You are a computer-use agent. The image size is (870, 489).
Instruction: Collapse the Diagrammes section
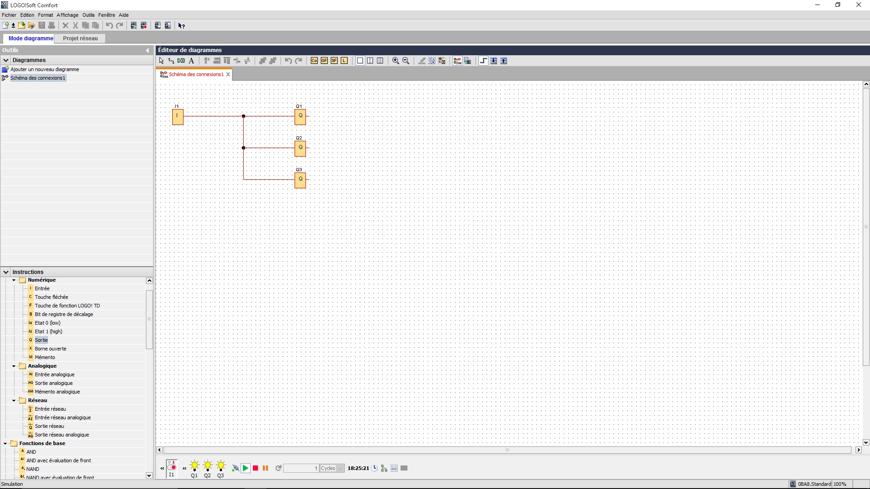[x=6, y=60]
